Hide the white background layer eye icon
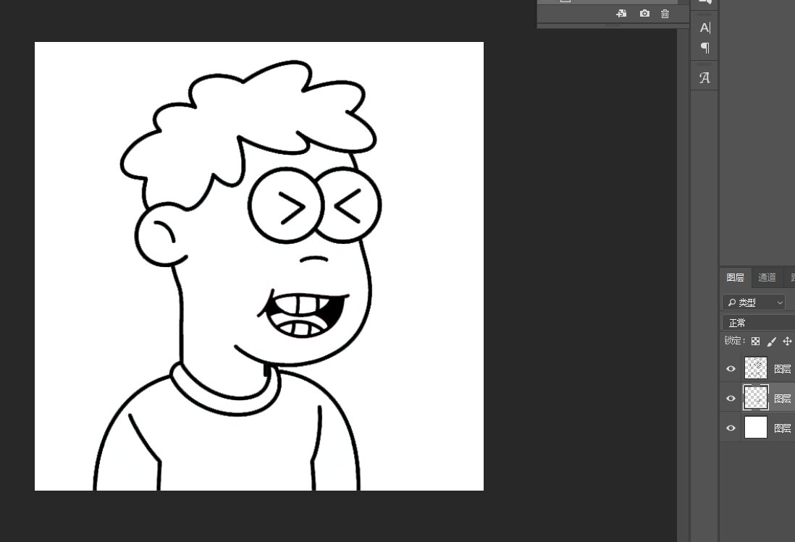The height and width of the screenshot is (542, 795). [731, 428]
